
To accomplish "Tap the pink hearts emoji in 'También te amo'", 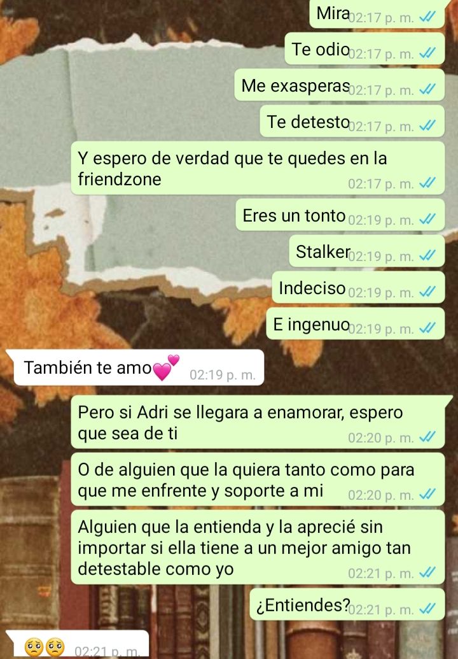I will (166, 367).
